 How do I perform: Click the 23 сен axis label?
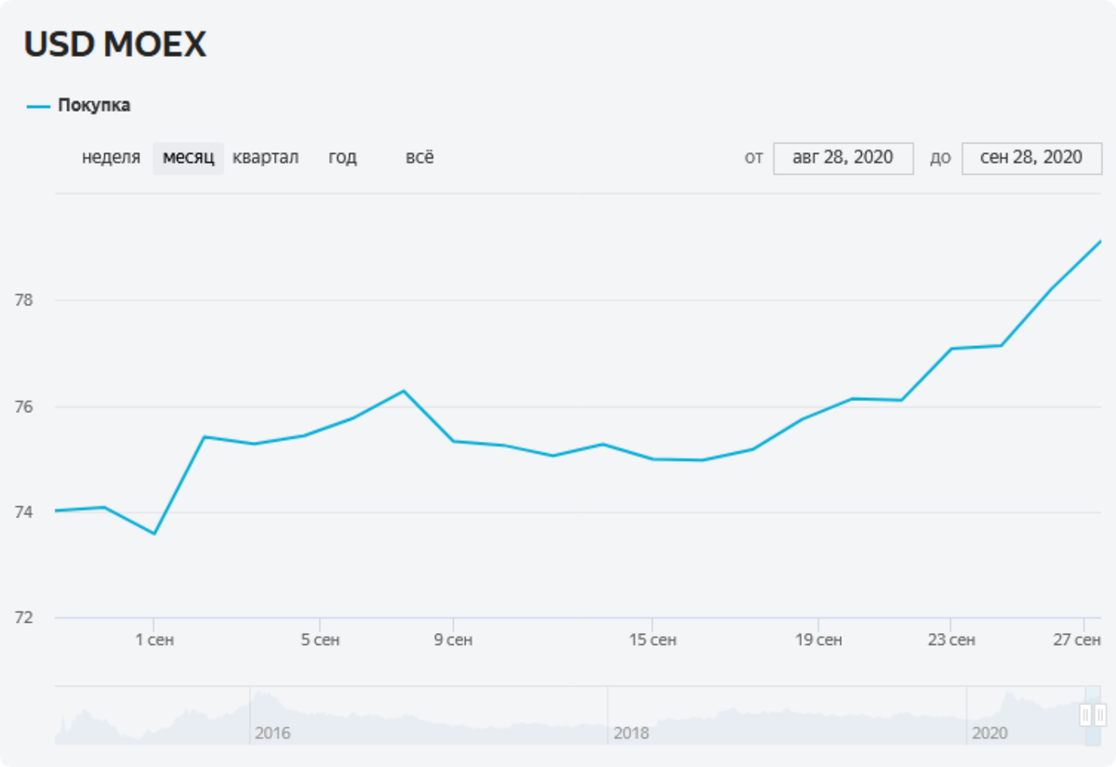pyautogui.click(x=950, y=641)
